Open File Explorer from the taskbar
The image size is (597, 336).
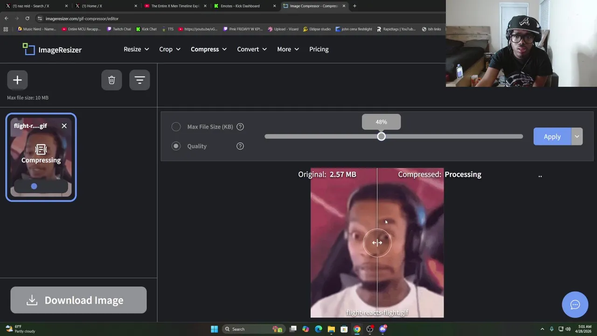click(x=331, y=329)
